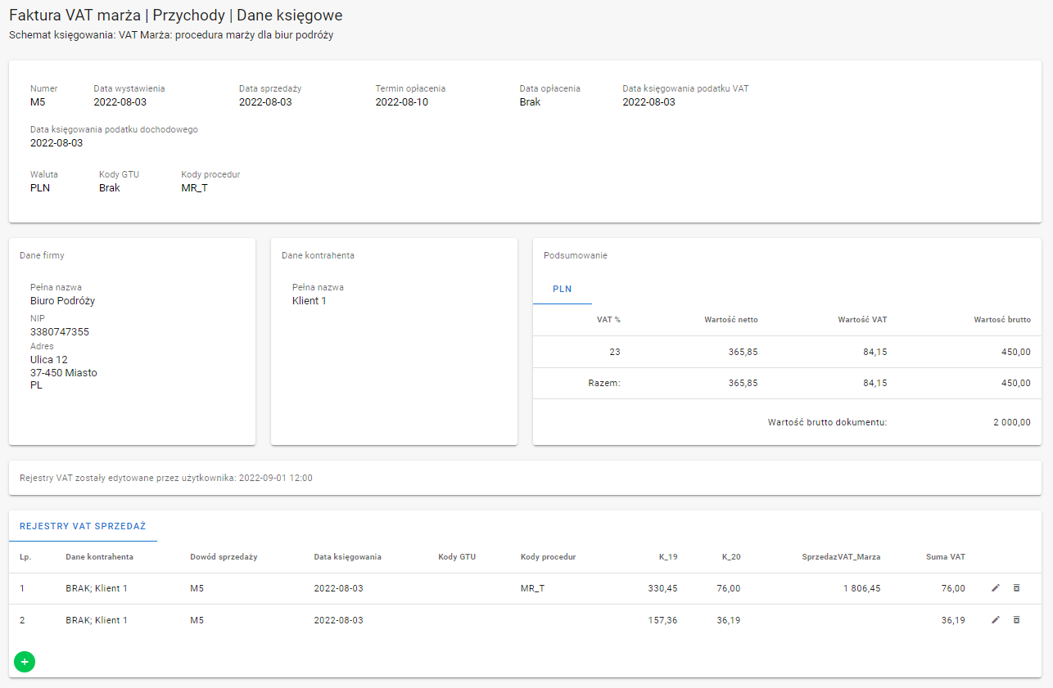Remove row 2 using its trash icon
This screenshot has height=688, width=1053.
1017,620
